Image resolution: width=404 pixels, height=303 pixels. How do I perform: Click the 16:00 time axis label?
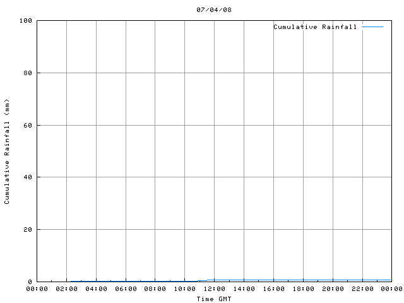click(x=273, y=289)
